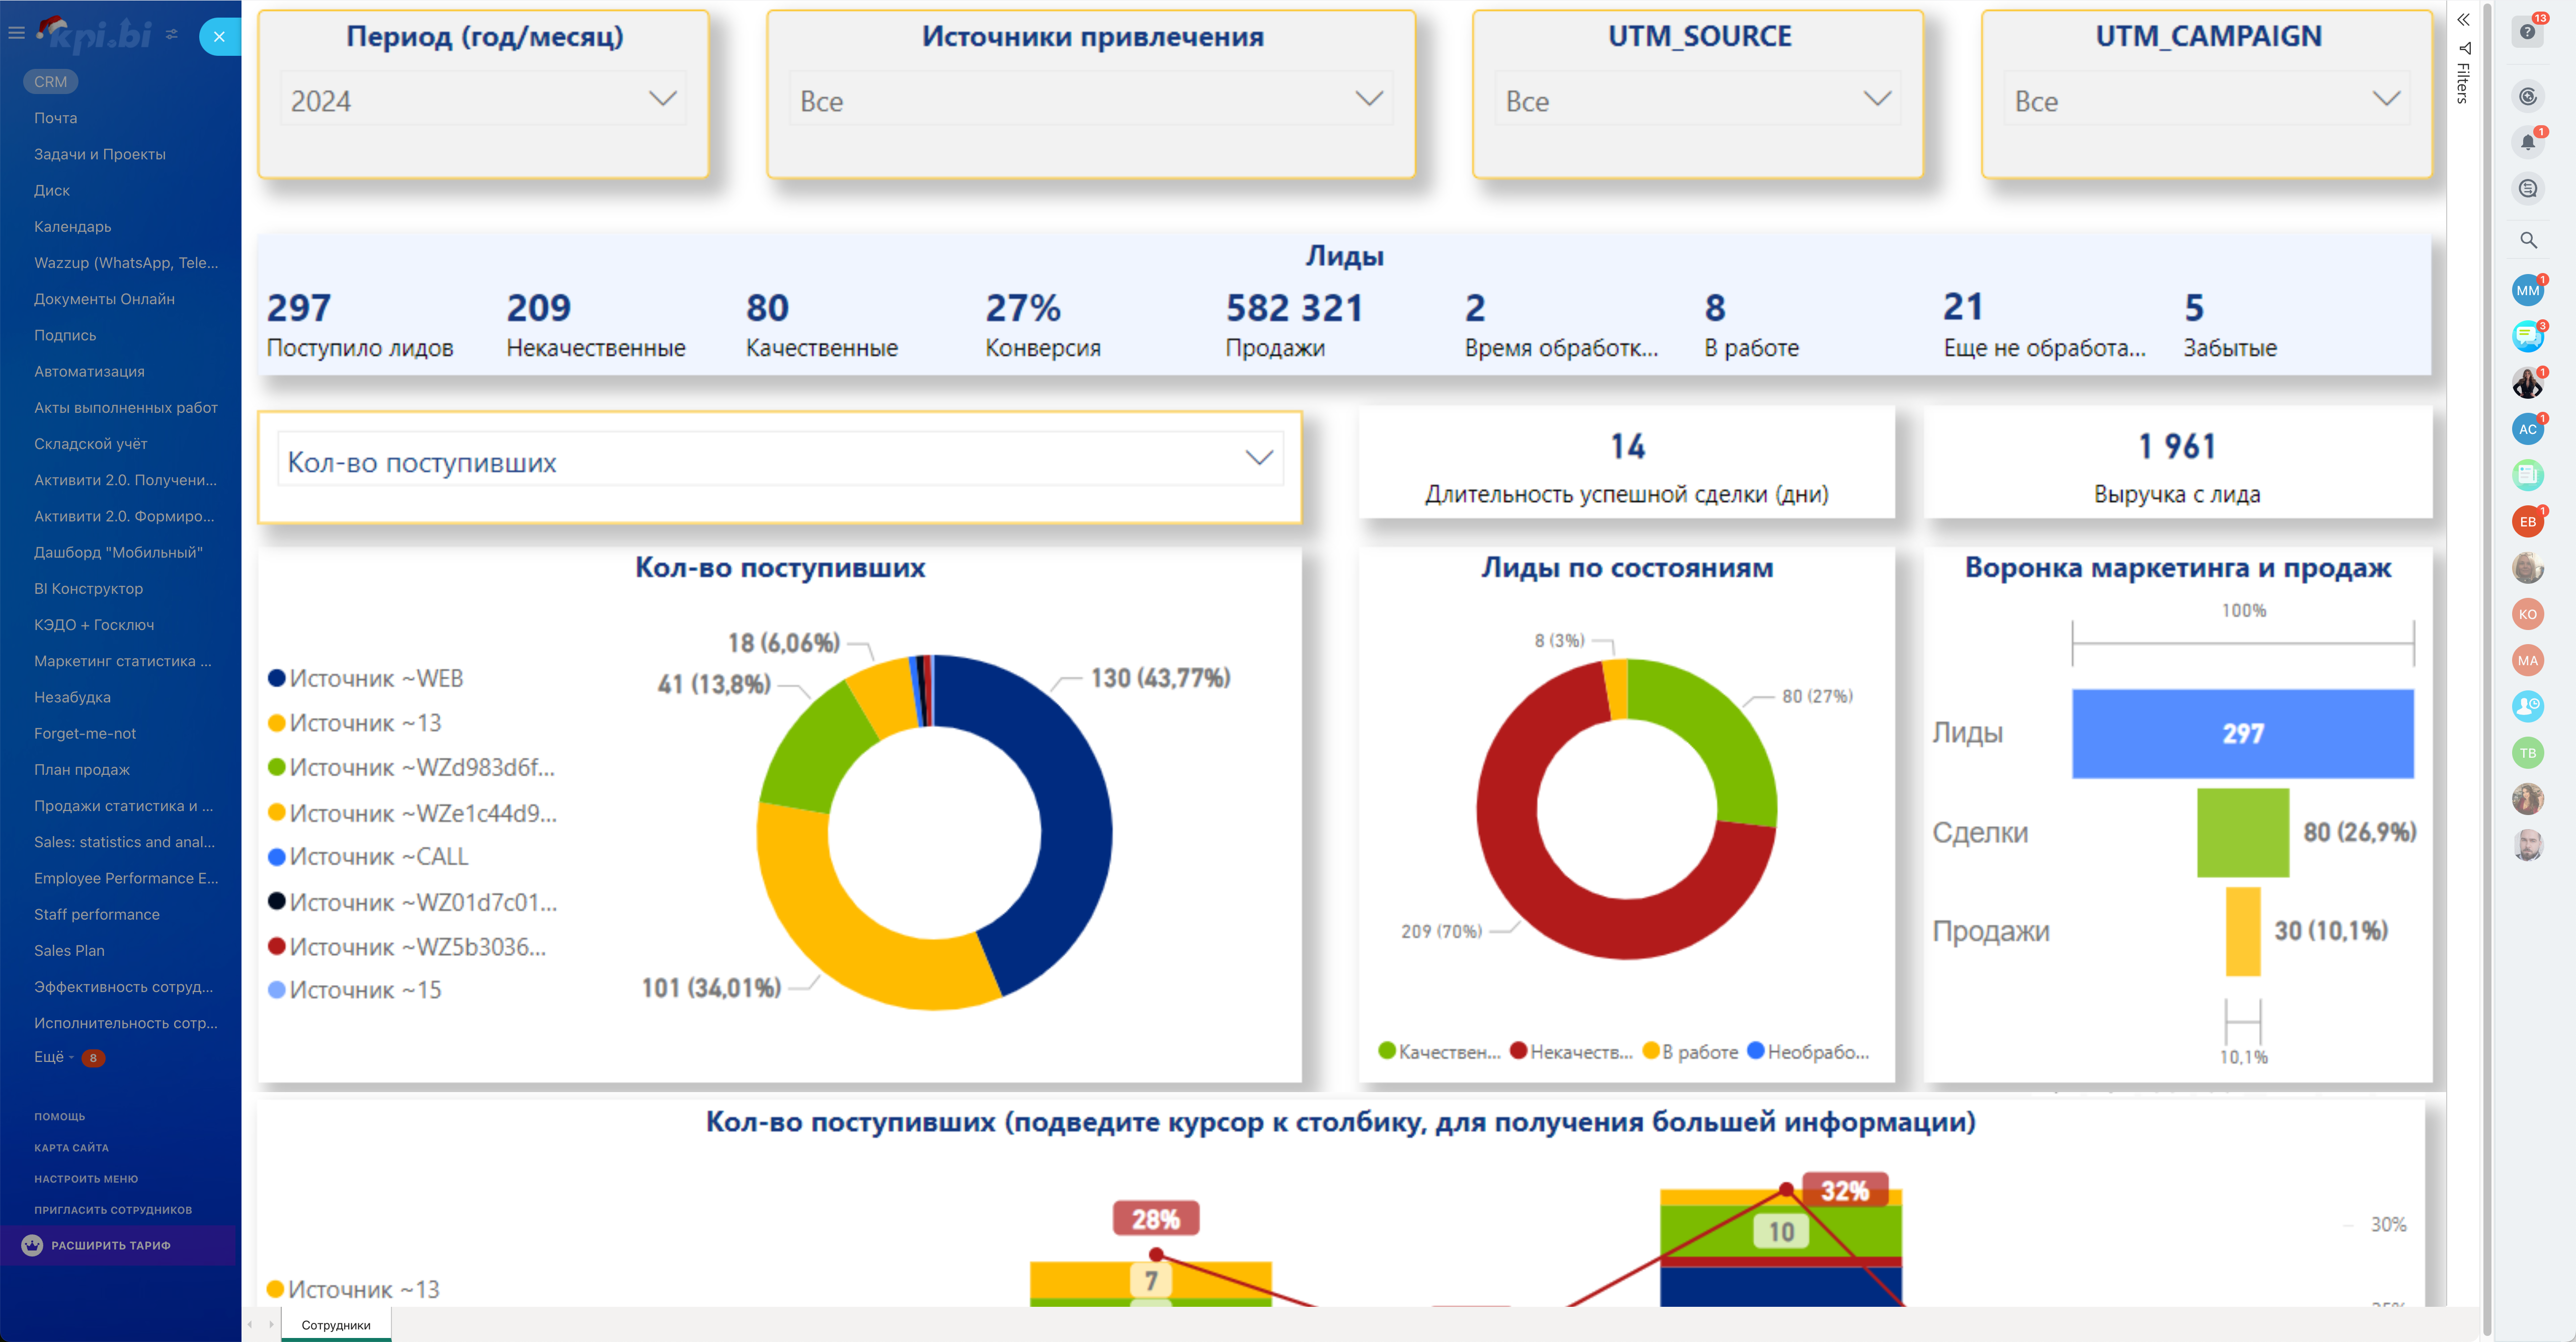Viewport: 2576px width, 1342px height.
Task: Open the hamburger menu icon
Action: click(16, 33)
